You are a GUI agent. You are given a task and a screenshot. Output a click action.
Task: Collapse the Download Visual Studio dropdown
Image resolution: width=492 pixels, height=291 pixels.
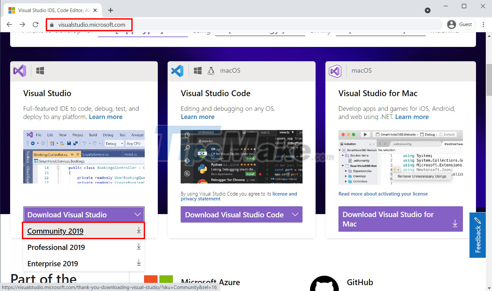pos(84,215)
